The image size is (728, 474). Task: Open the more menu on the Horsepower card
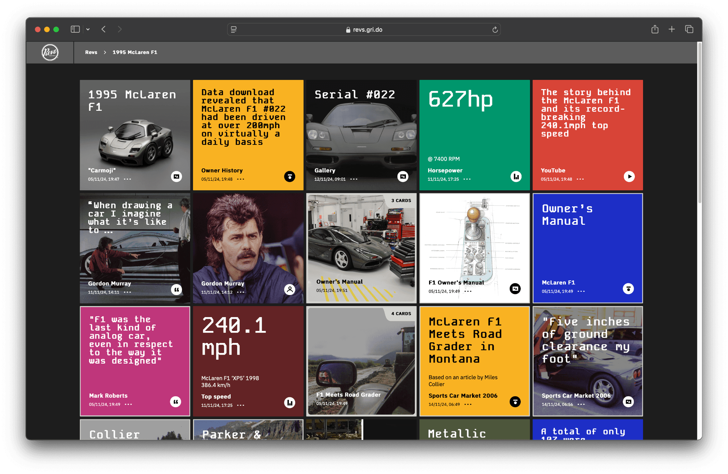tap(467, 179)
